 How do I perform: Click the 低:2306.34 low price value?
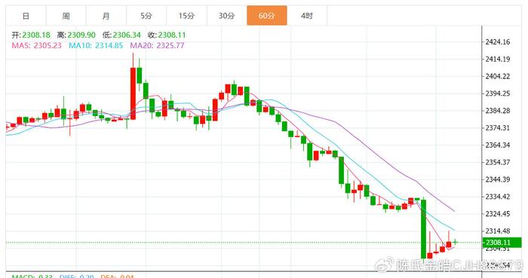[121, 35]
